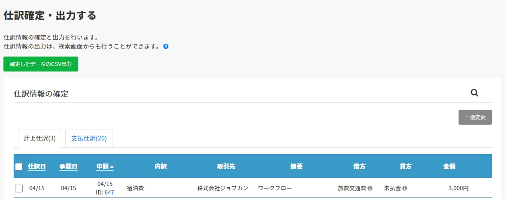Viewport: 506px width, 200px height.
Task: Check the checkbox for the 04/15 row
Action: pyautogui.click(x=19, y=188)
